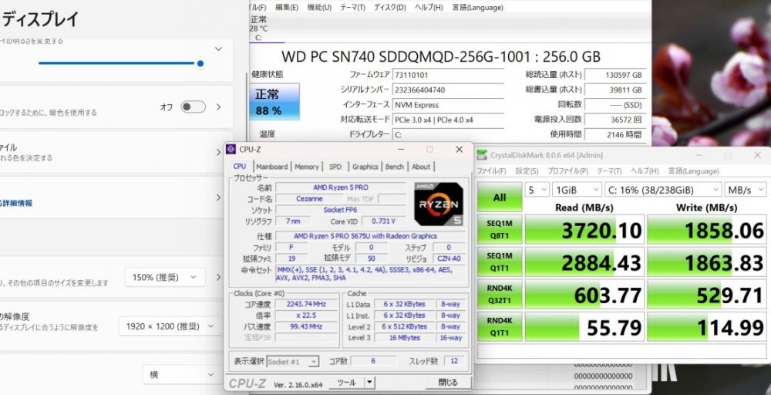Open the MB/s unit dropdown

[746, 189]
